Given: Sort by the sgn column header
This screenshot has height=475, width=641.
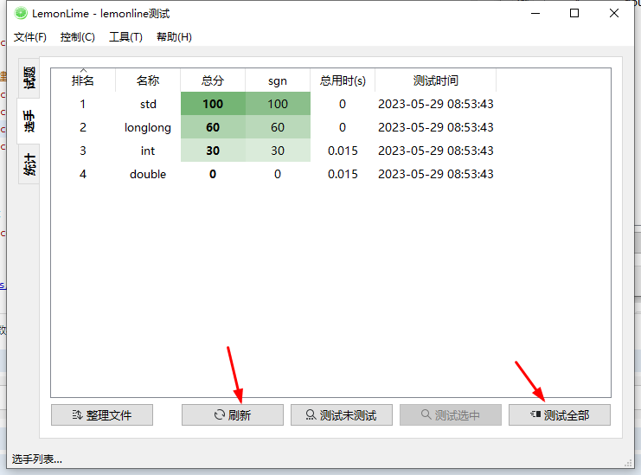Looking at the screenshot, I should tap(278, 80).
